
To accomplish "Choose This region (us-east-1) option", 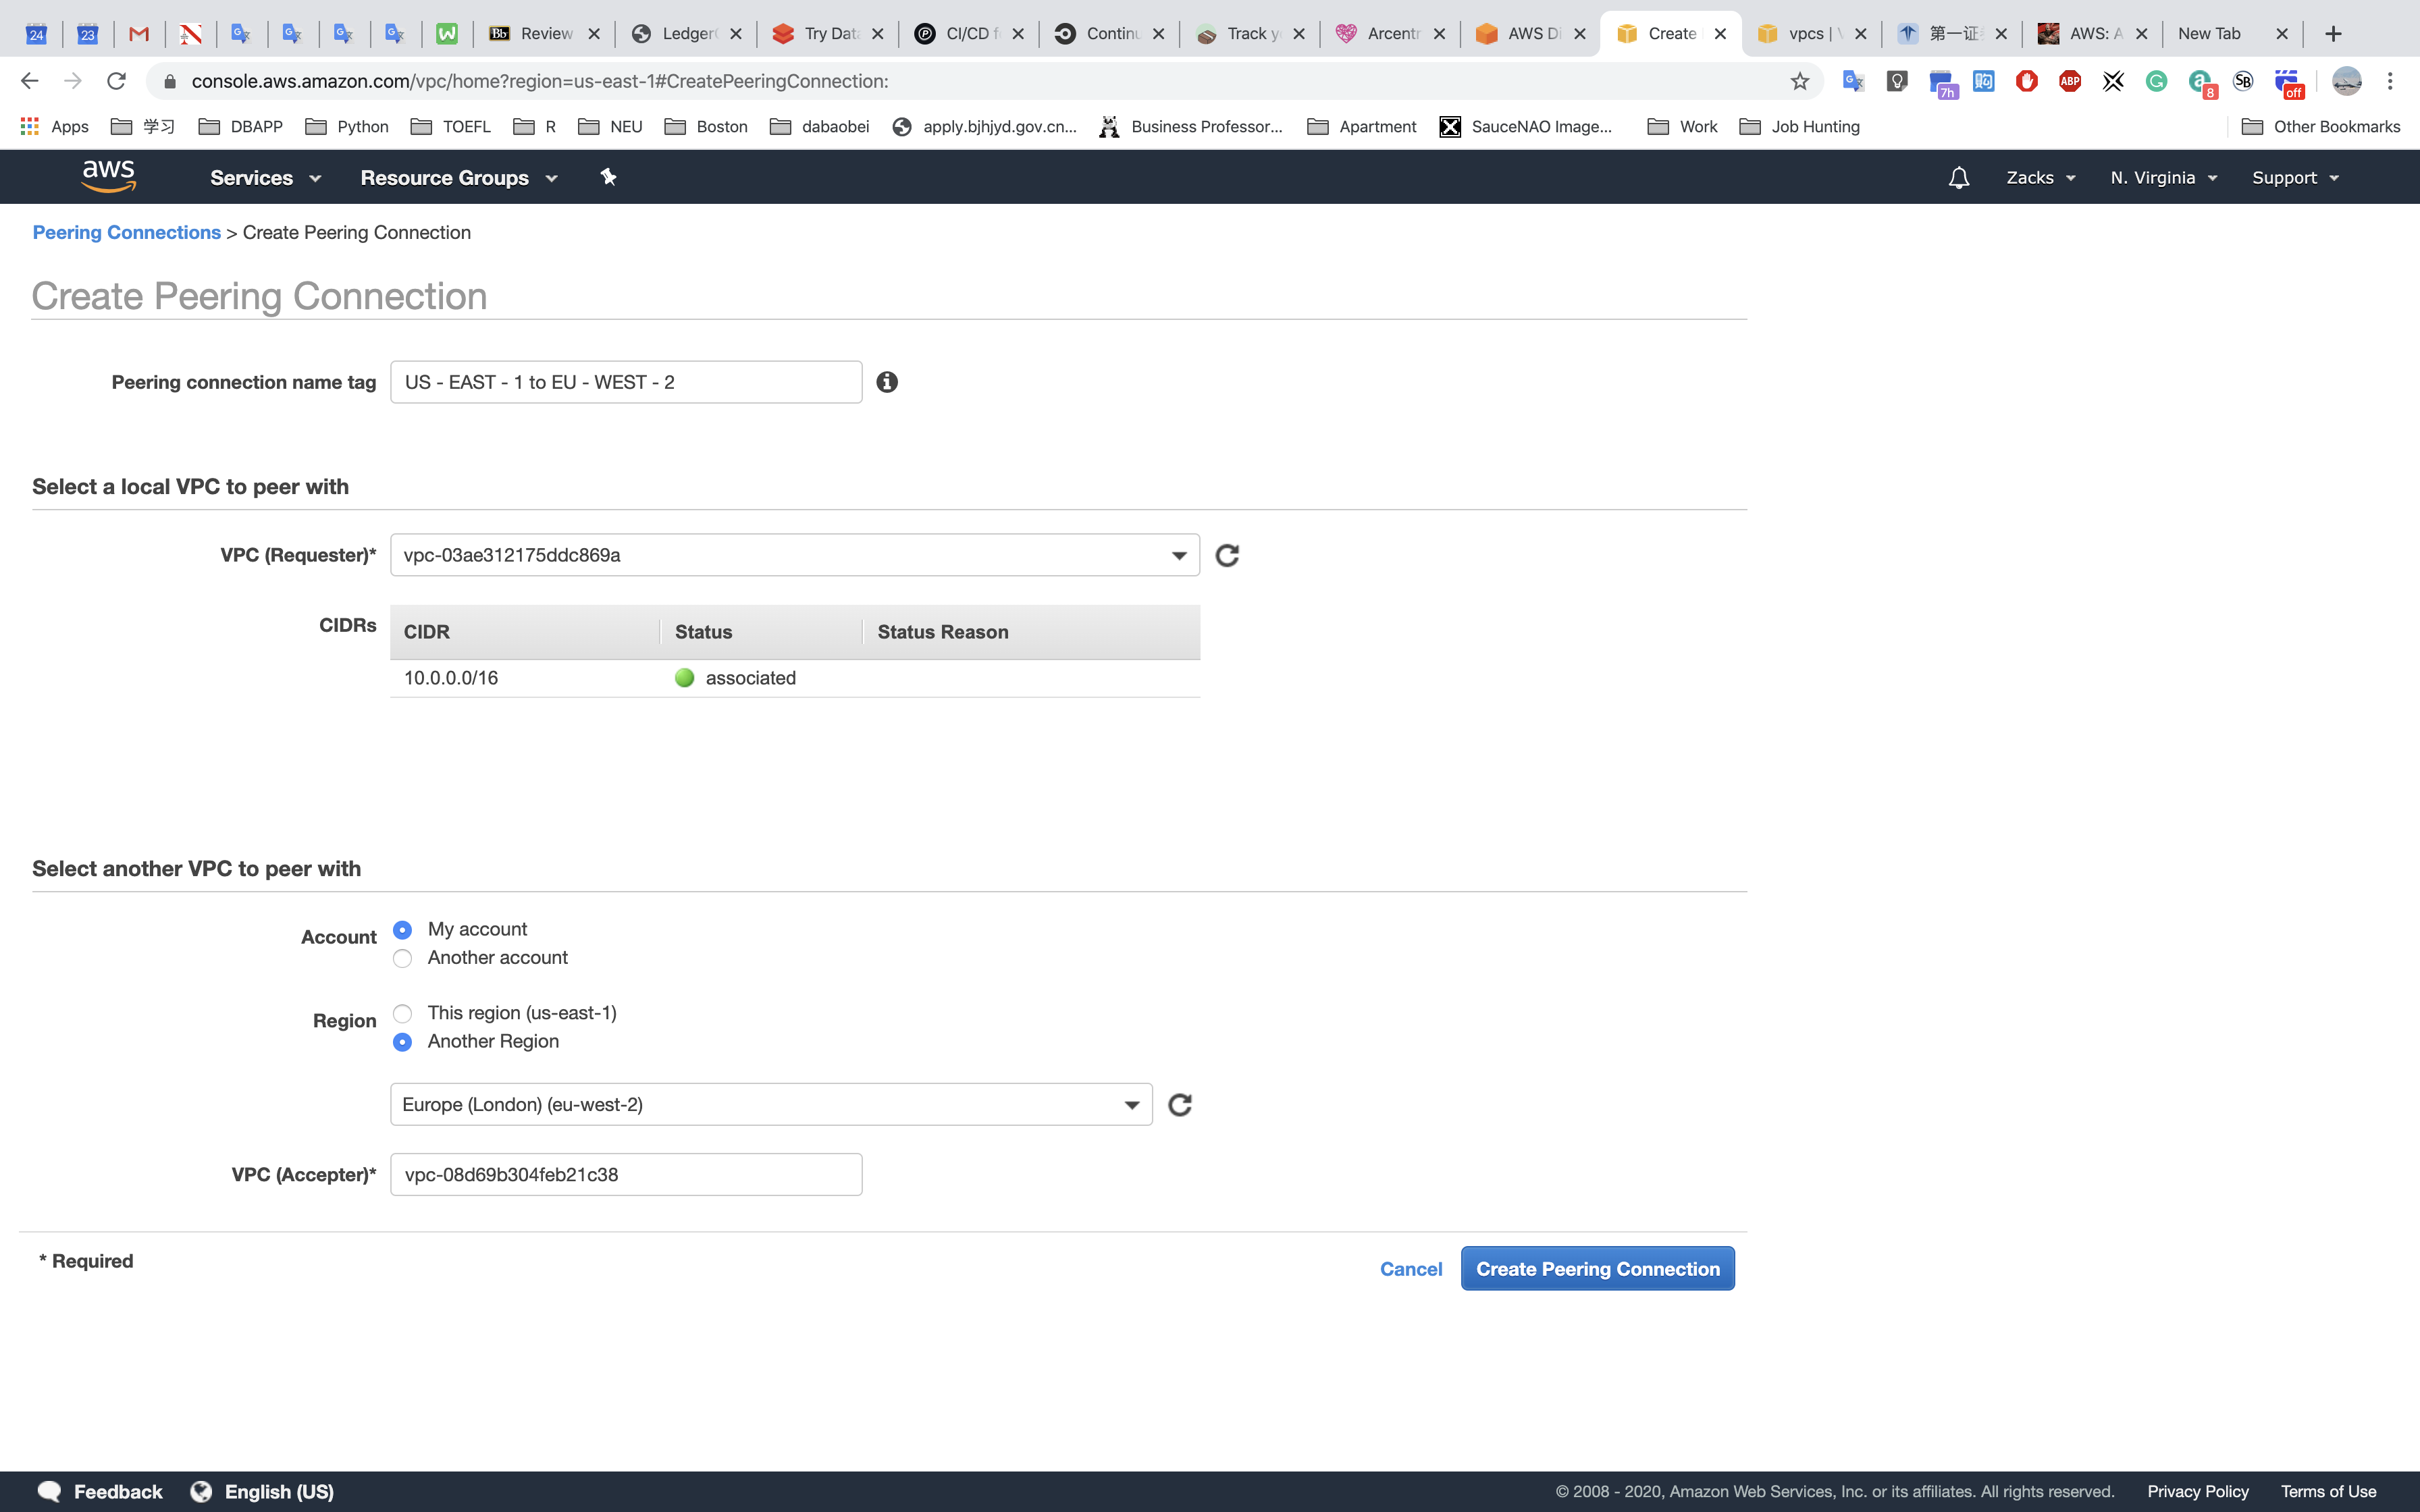I will [x=403, y=1013].
